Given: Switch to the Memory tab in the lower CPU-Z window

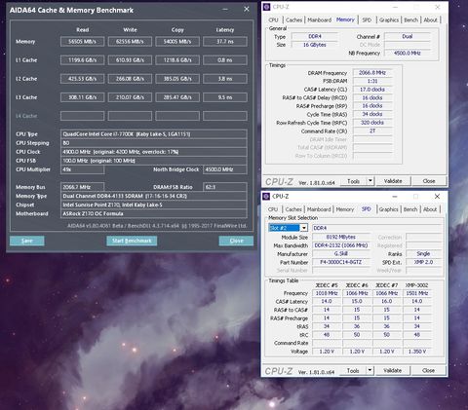Looking at the screenshot, I should click(344, 209).
